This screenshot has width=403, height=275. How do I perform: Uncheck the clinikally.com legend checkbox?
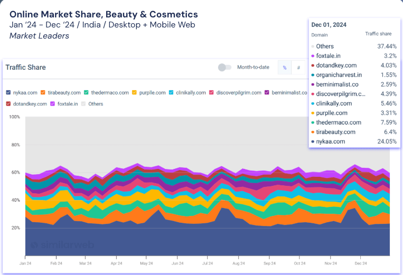pyautogui.click(x=171, y=92)
